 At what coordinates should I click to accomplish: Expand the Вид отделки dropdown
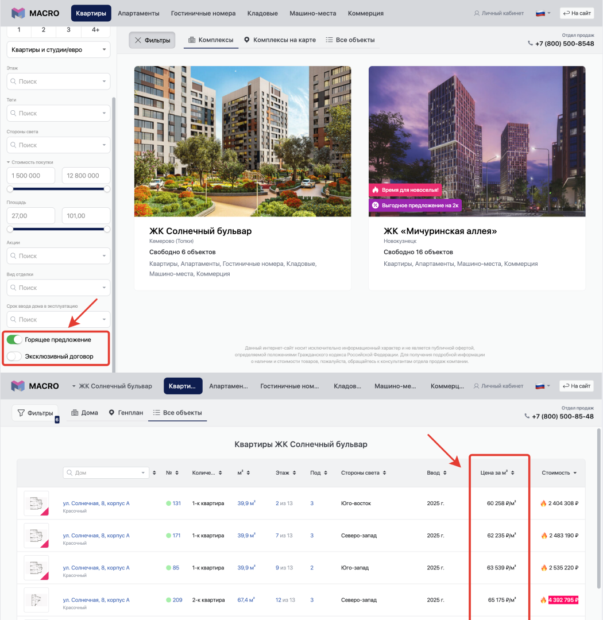click(58, 288)
